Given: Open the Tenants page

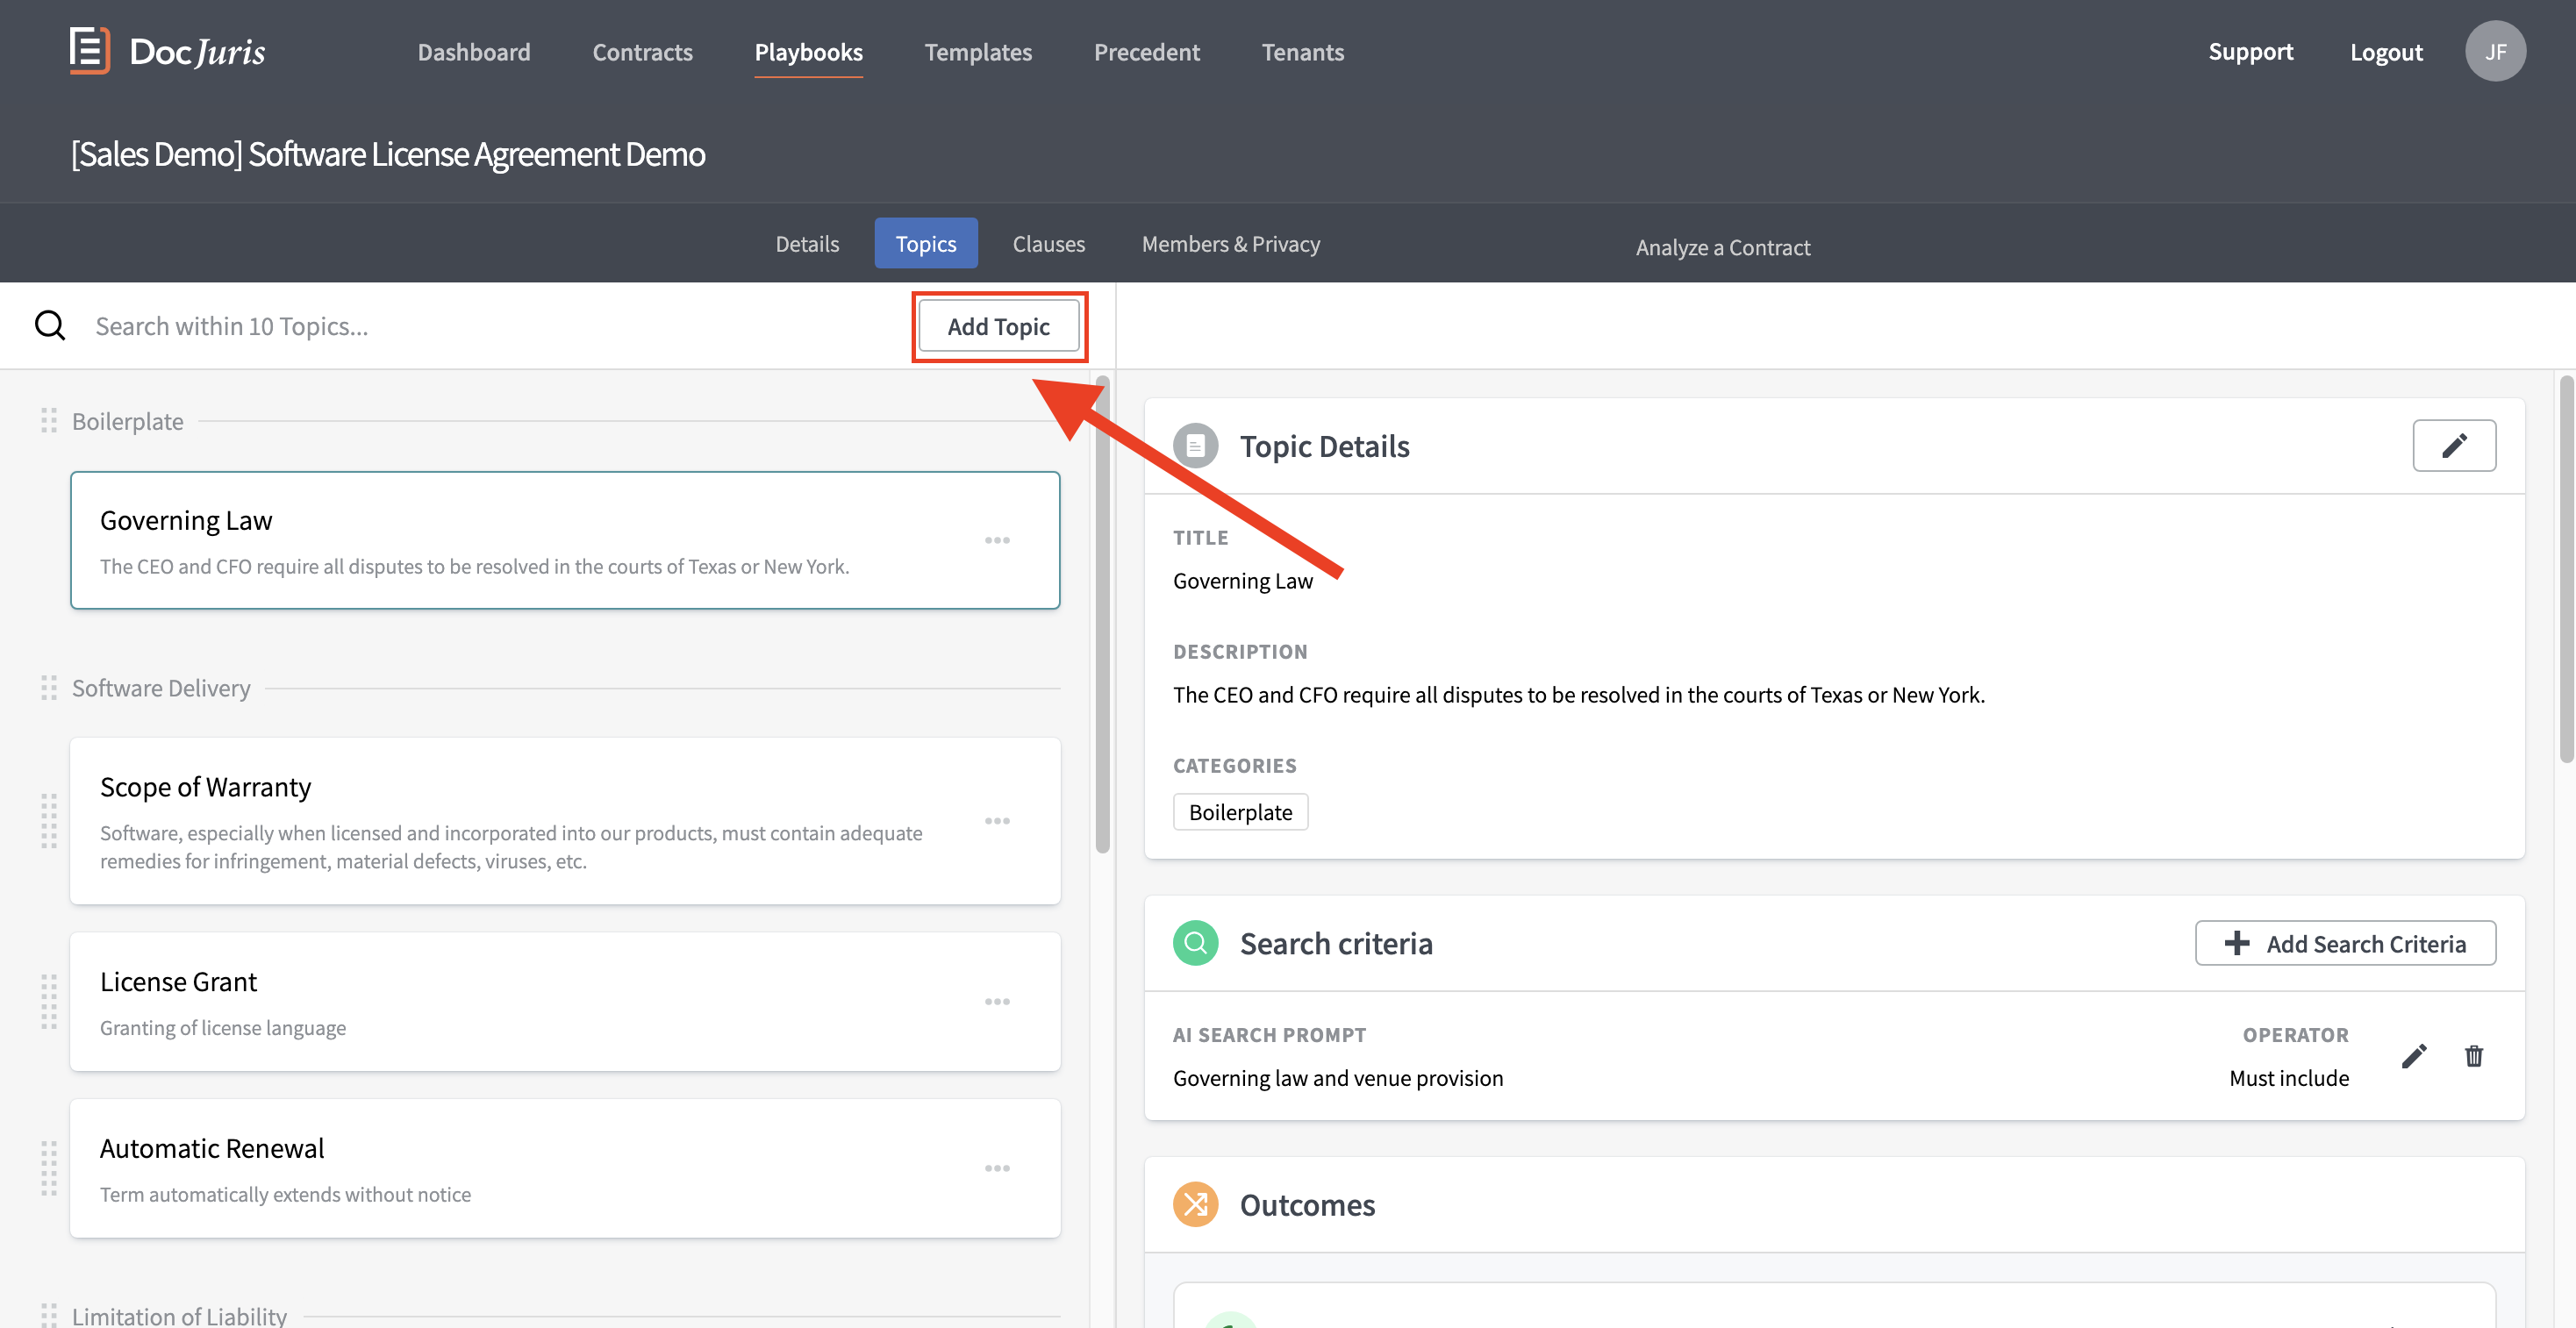Looking at the screenshot, I should (x=1303, y=52).
